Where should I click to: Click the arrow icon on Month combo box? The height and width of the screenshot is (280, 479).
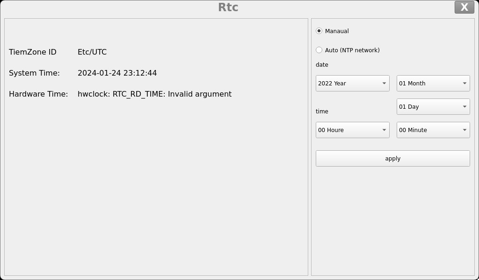click(464, 83)
